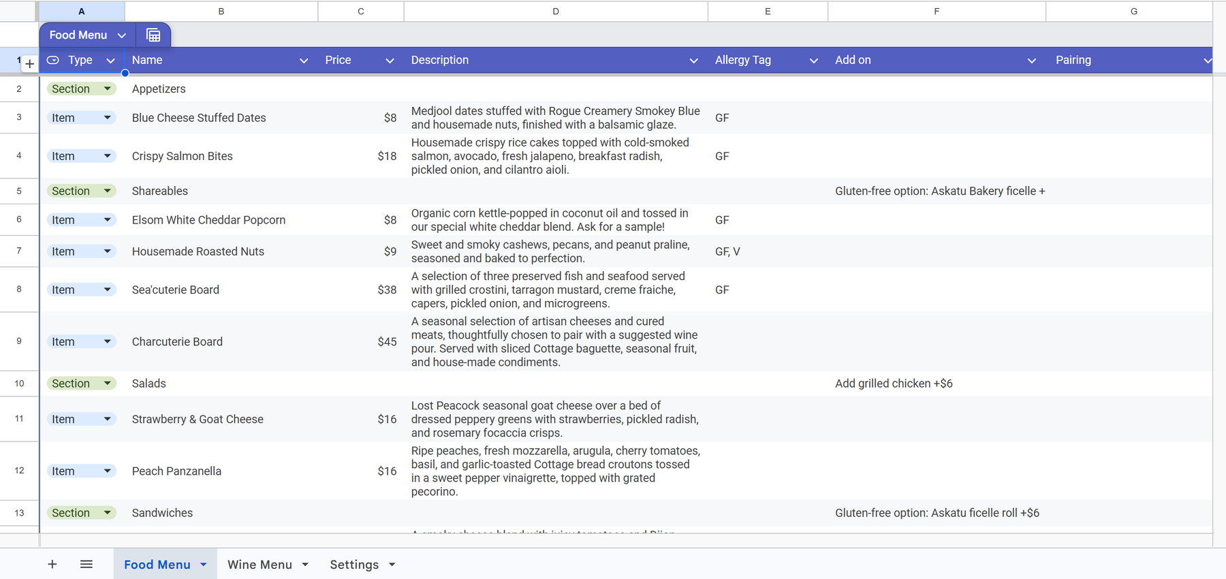Open the Pairing column header dropdown
This screenshot has height=579, width=1226.
coord(1207,61)
